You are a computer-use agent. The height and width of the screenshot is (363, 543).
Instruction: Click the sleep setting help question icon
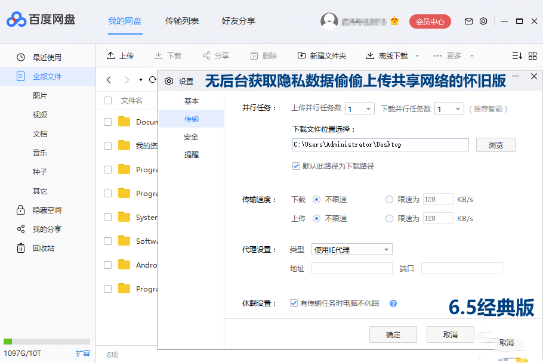[393, 303]
